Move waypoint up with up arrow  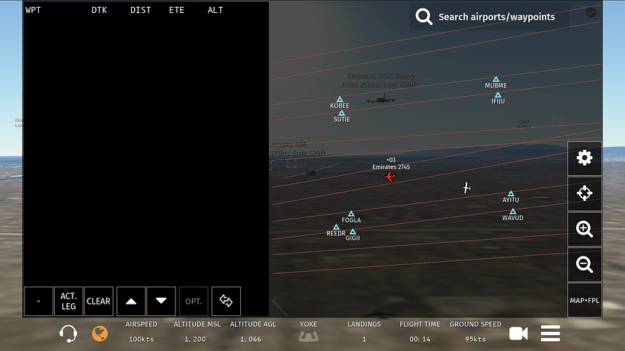pos(131,302)
